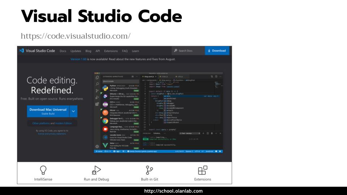The image size is (347, 195).
Task: Open the Insiders Edition link
Action: [x=64, y=123]
